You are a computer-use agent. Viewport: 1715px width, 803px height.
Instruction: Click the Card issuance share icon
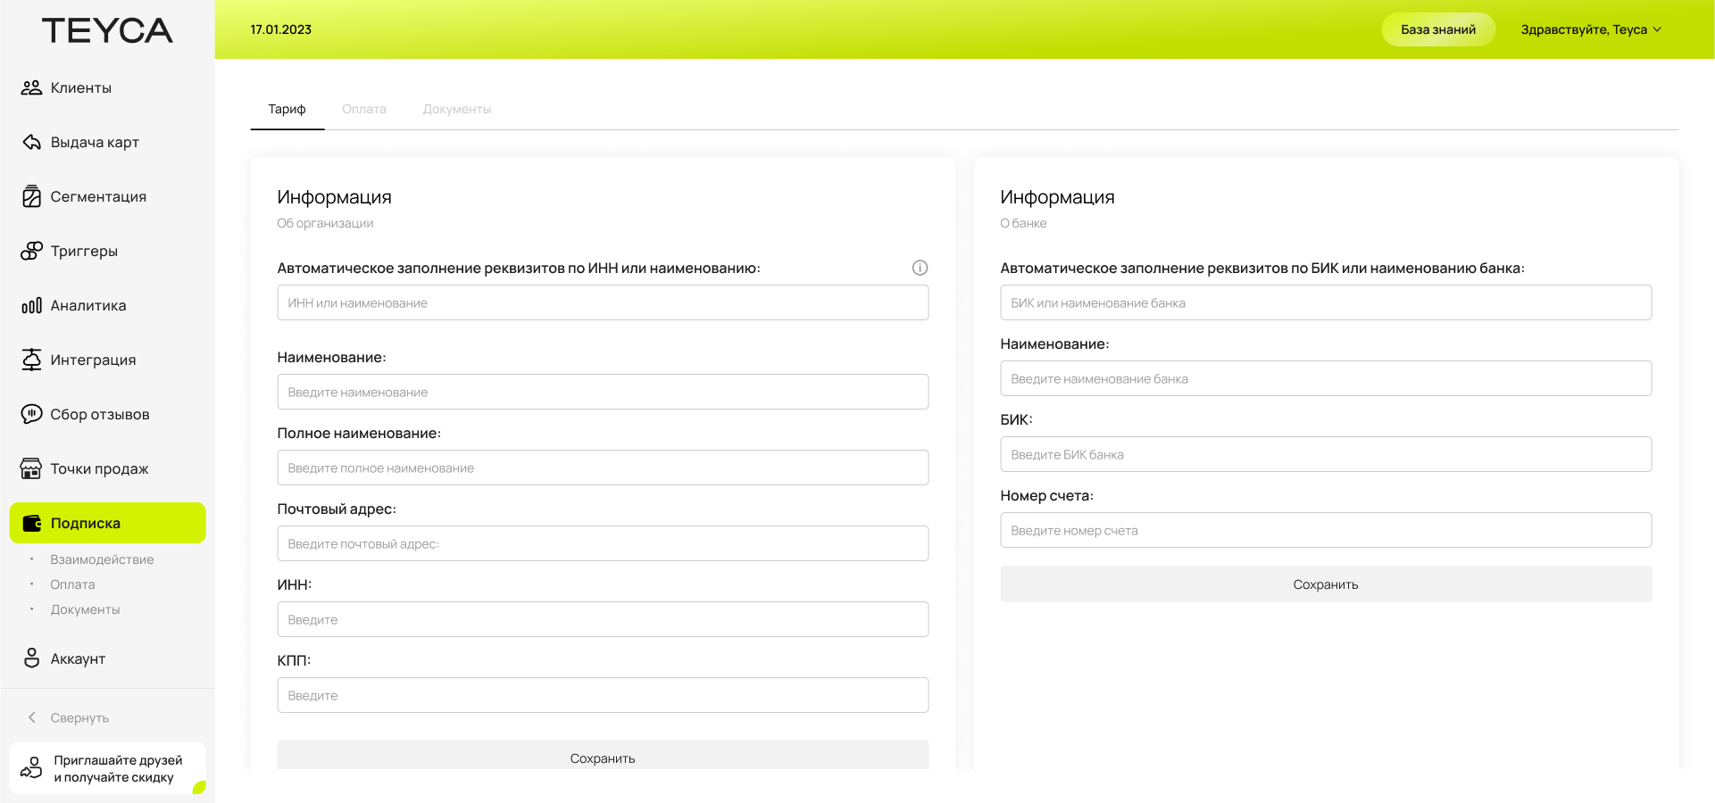coord(31,143)
